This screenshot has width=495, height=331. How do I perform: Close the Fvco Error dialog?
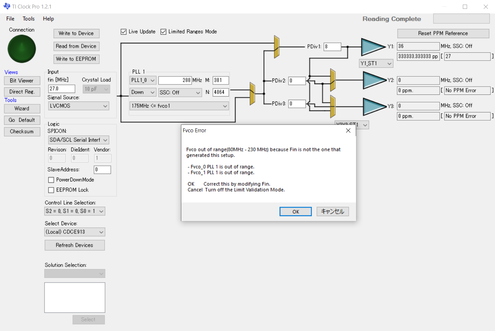348,130
